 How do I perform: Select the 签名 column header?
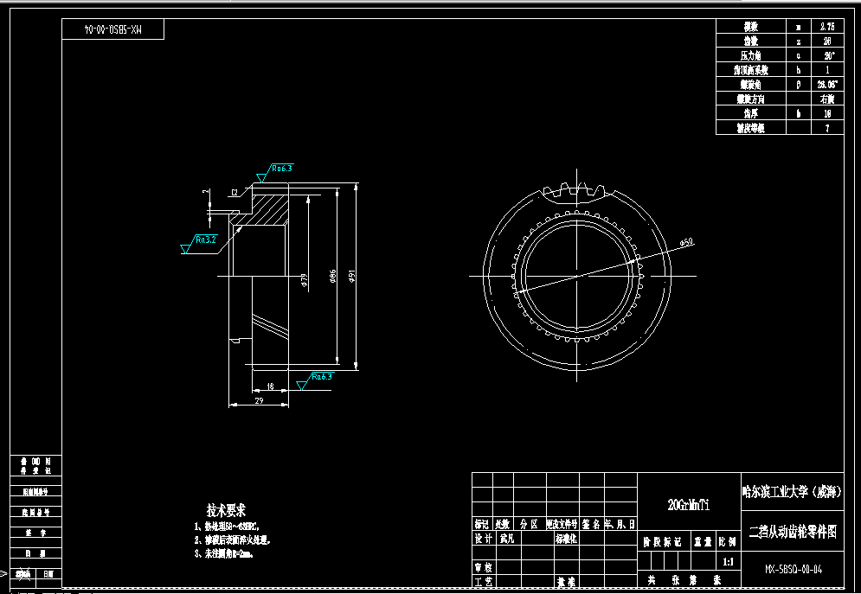click(592, 524)
